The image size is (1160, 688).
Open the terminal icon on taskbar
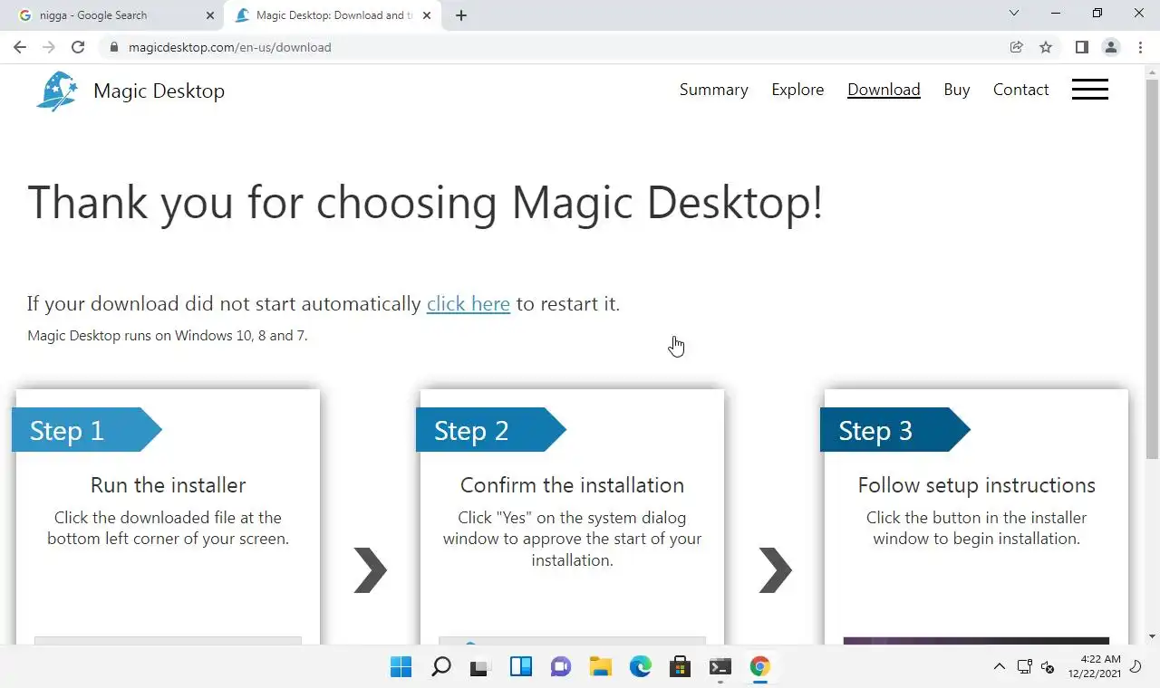pos(720,667)
